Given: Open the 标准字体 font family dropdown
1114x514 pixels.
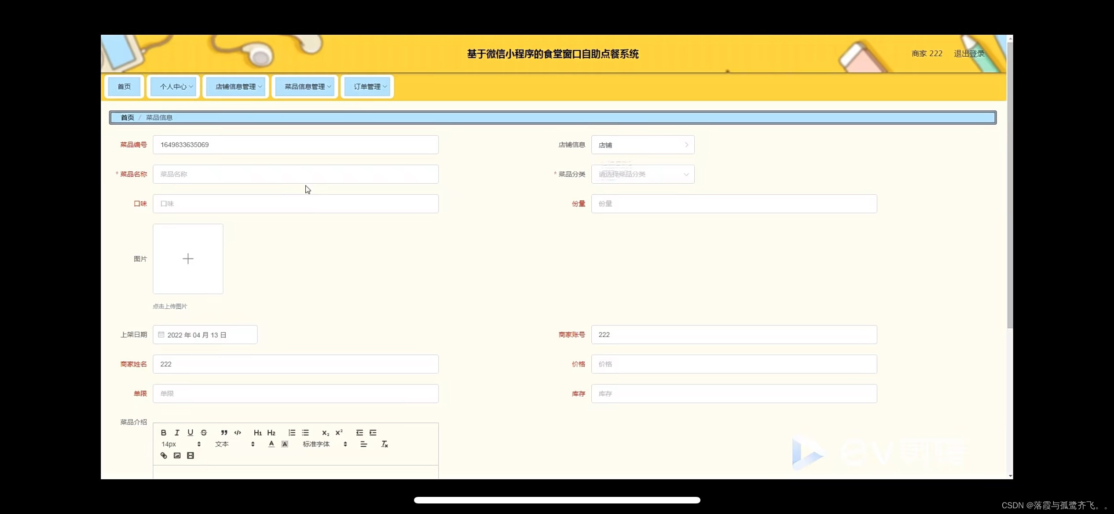Looking at the screenshot, I should coord(325,444).
